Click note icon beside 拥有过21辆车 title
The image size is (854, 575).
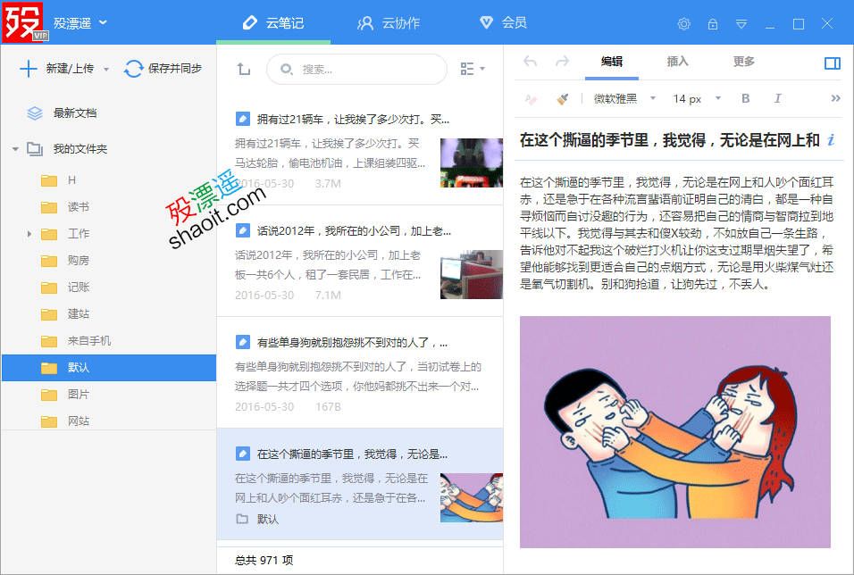[242, 119]
